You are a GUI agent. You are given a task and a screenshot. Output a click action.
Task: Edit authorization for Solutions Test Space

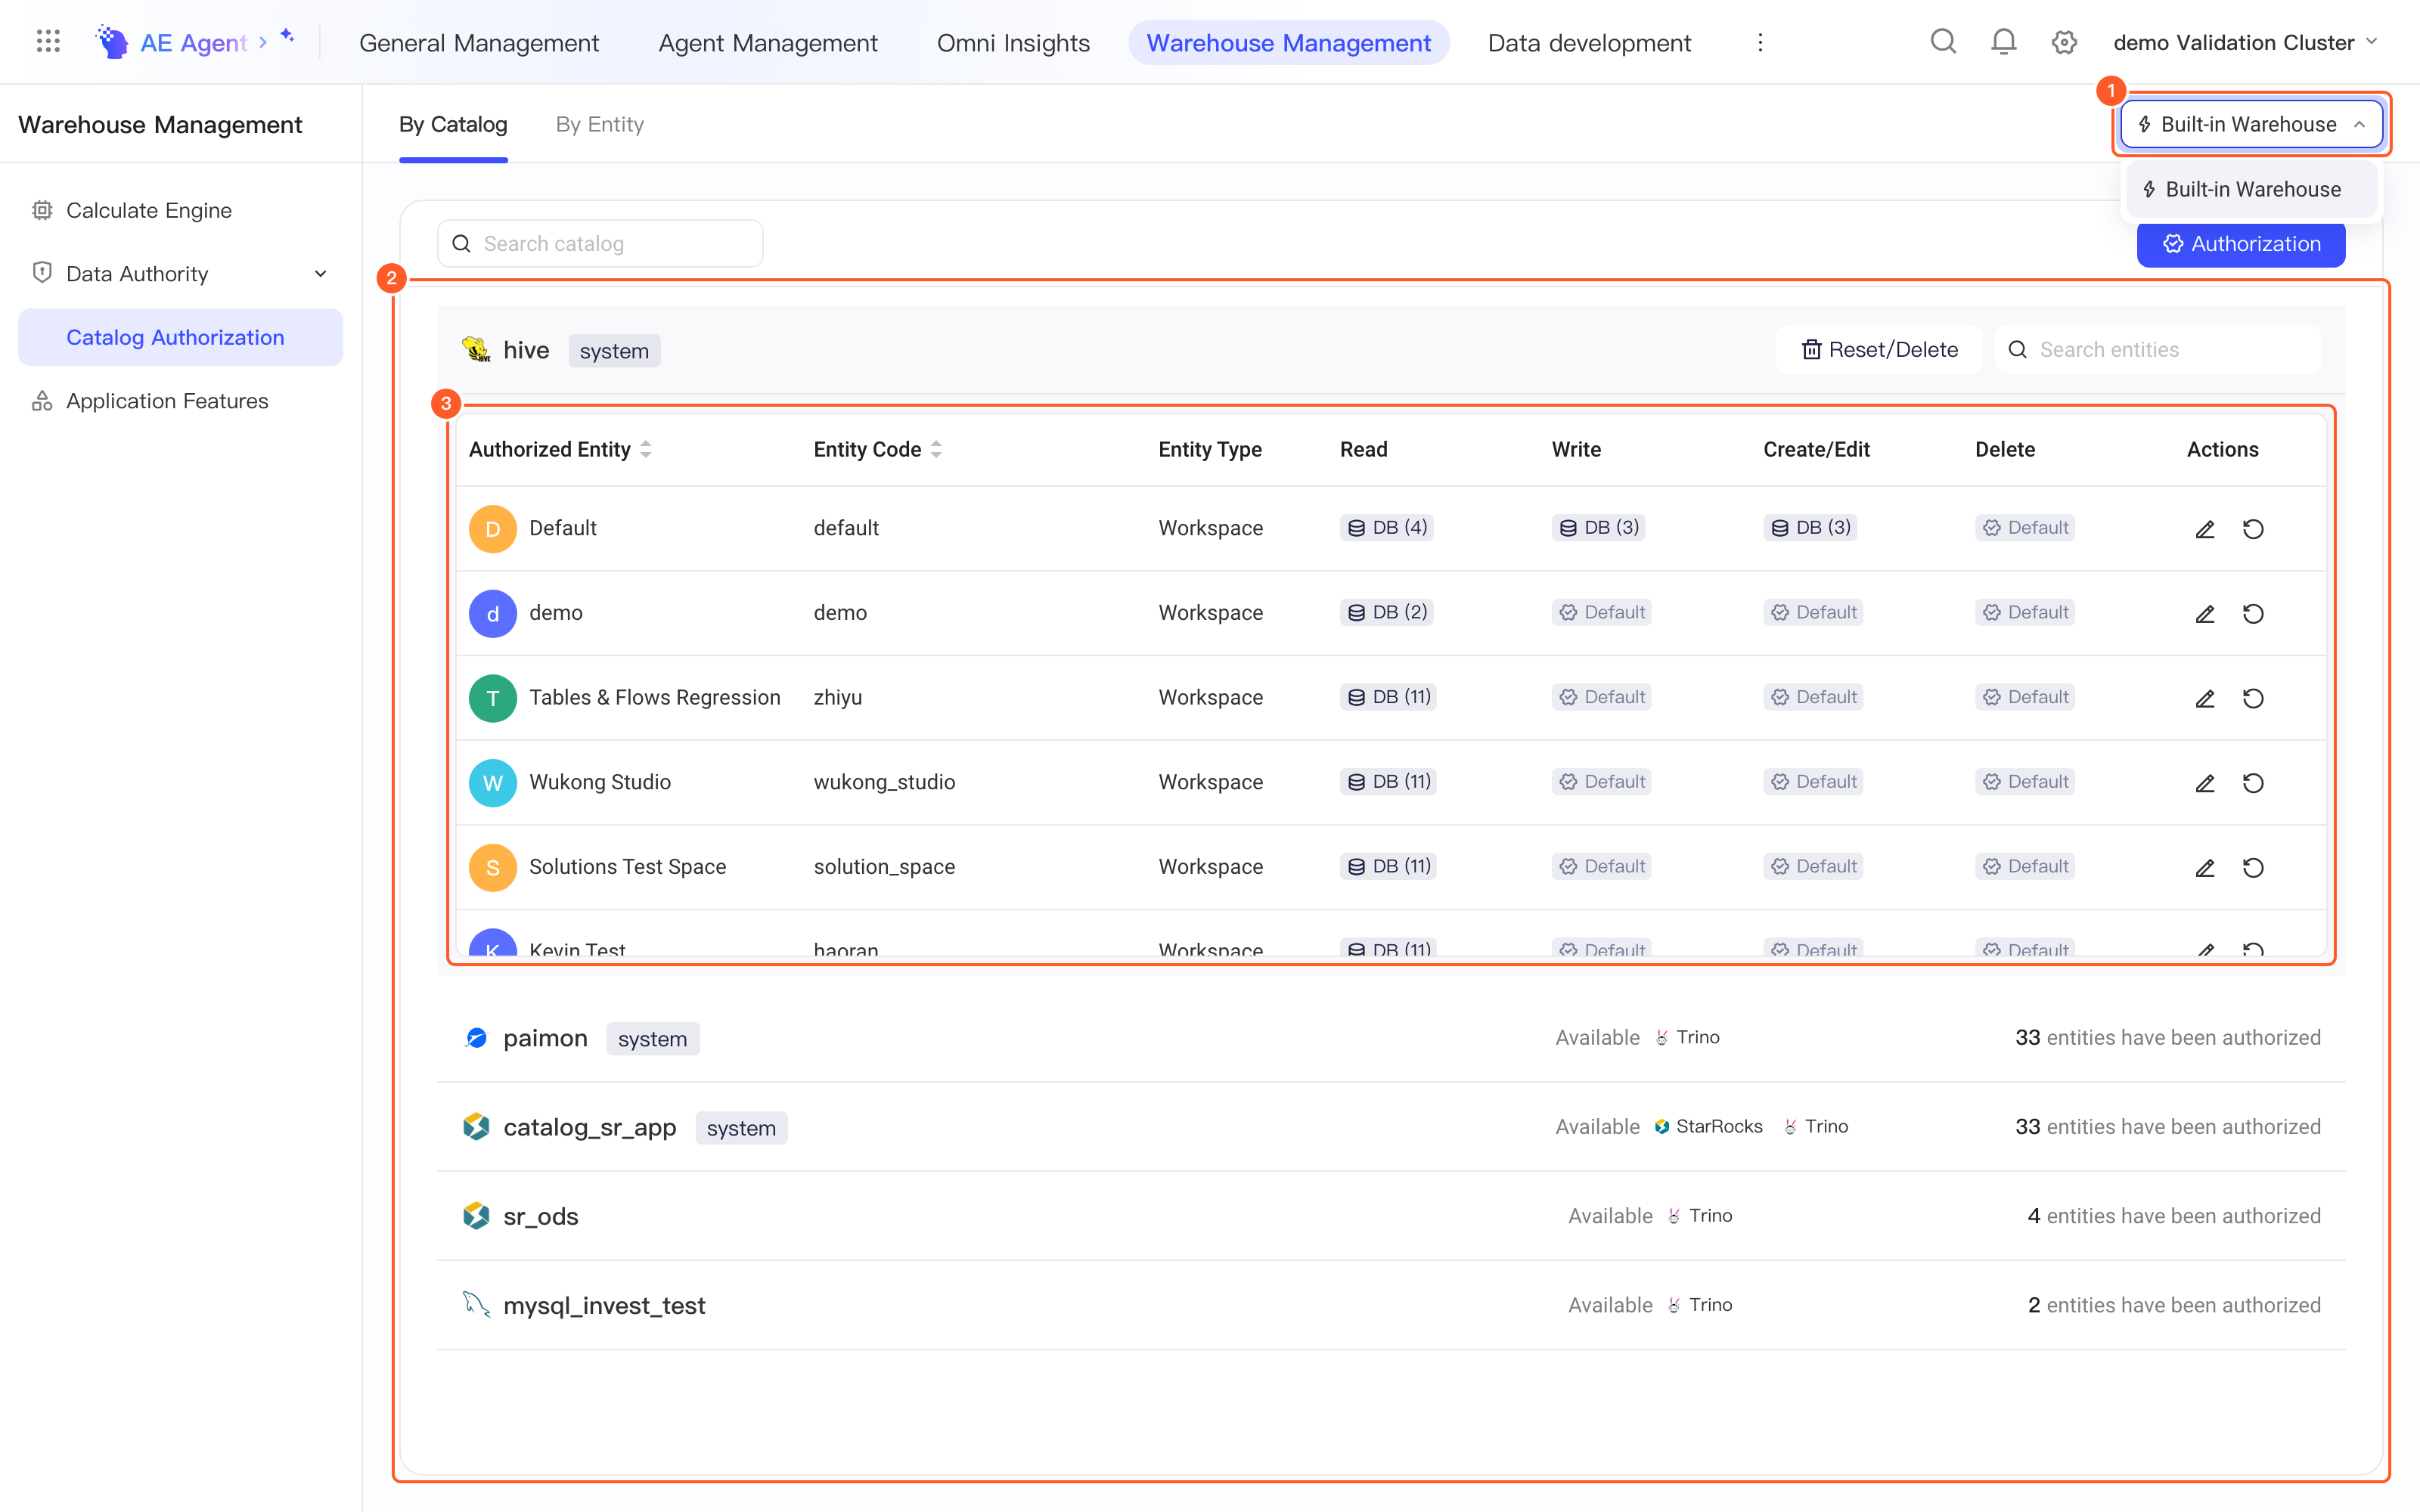pyautogui.click(x=2204, y=868)
